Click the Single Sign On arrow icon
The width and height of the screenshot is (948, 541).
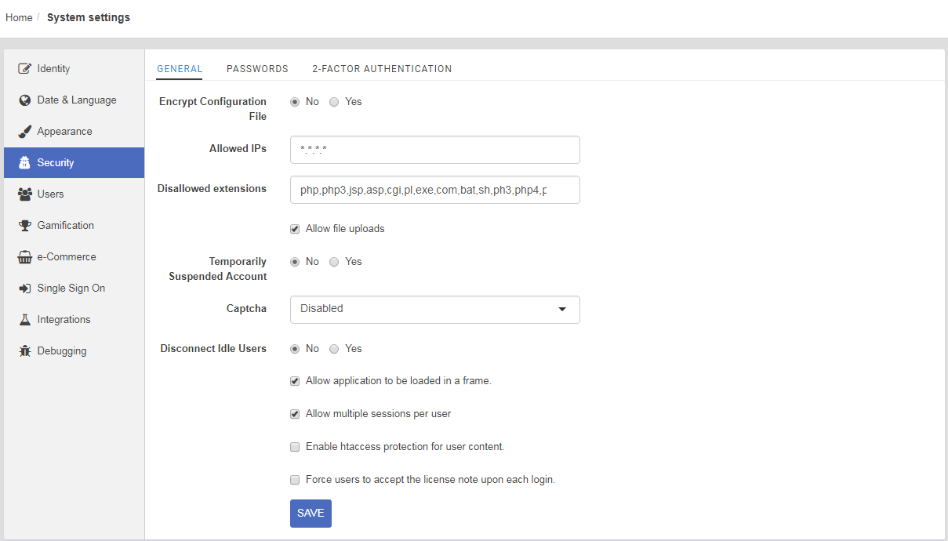click(x=24, y=289)
